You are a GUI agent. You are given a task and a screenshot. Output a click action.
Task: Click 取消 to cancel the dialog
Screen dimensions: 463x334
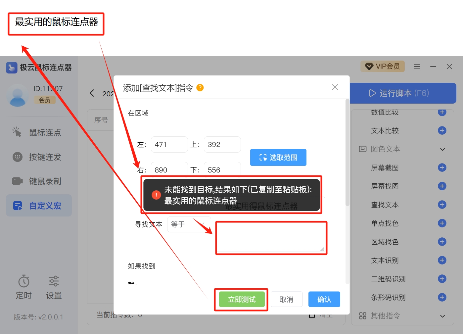tap(286, 299)
